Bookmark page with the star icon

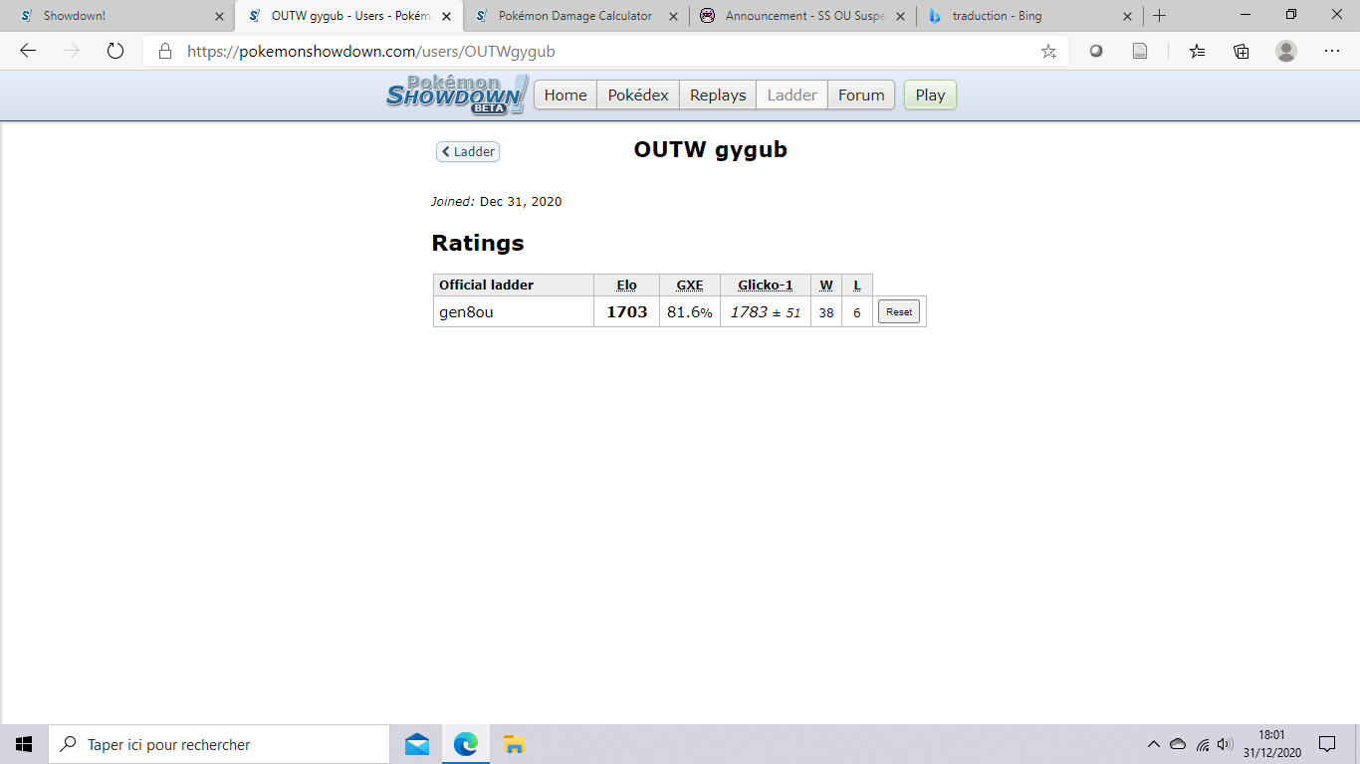tap(1048, 51)
